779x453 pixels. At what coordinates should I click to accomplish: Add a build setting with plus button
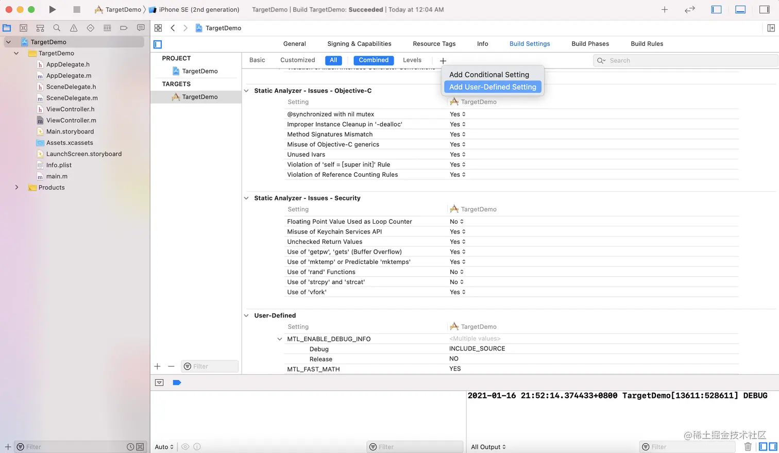click(x=443, y=60)
